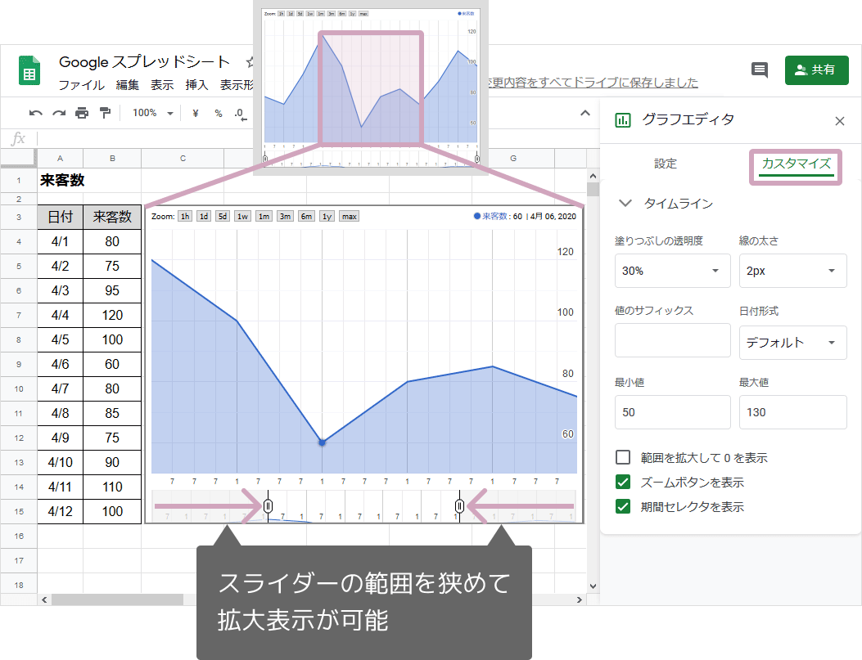This screenshot has height=660, width=862.
Task: Select the cell with value 110
Action: [112, 487]
